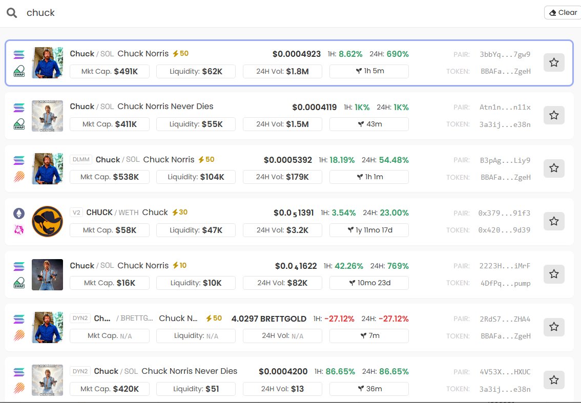581x403 pixels.
Task: Click the Meteora icon in BRETTGOLD row
Action: click(x=19, y=335)
